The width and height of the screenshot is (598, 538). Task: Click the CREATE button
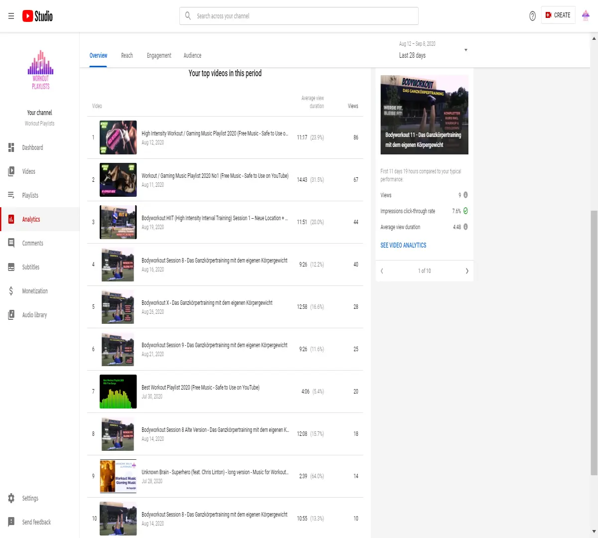coord(558,15)
